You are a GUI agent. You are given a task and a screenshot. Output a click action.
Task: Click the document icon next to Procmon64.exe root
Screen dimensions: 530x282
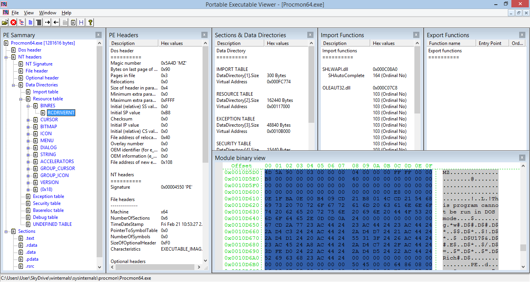pos(6,43)
